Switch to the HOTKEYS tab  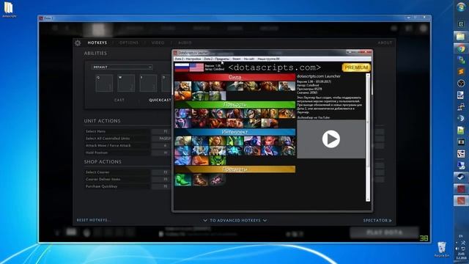pyautogui.click(x=97, y=43)
